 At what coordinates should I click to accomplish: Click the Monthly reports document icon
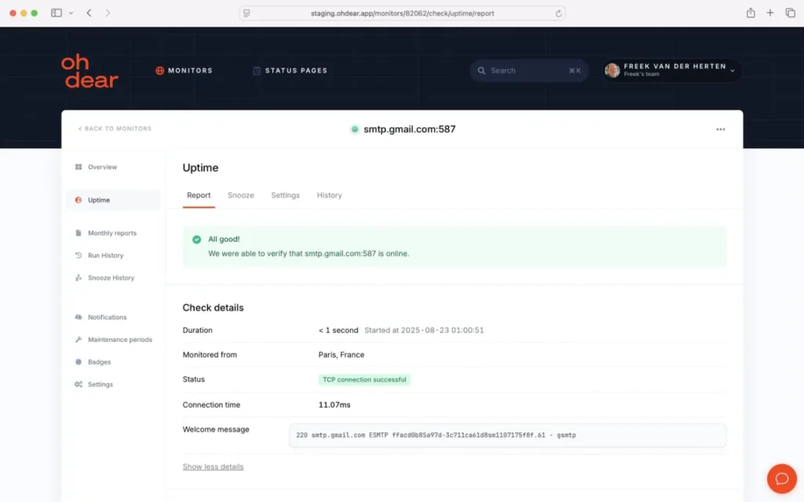79,233
